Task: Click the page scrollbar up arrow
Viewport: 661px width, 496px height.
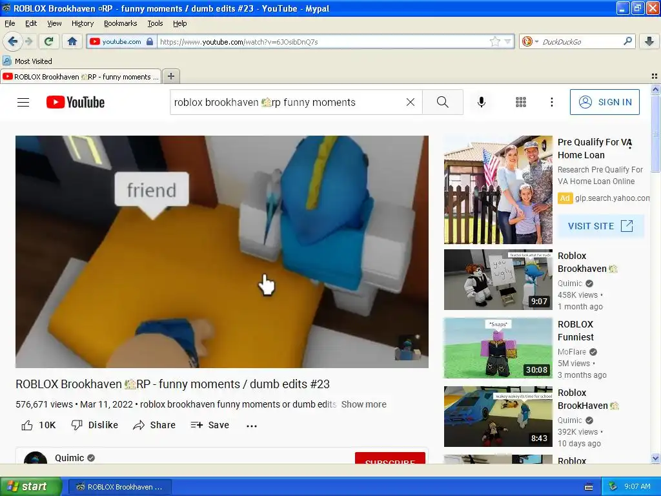Action: [x=655, y=89]
